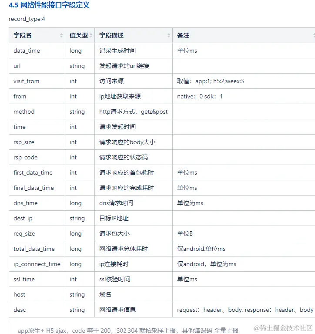Click remark 单位B in req_size row
The image size is (315, 334).
click(x=185, y=233)
